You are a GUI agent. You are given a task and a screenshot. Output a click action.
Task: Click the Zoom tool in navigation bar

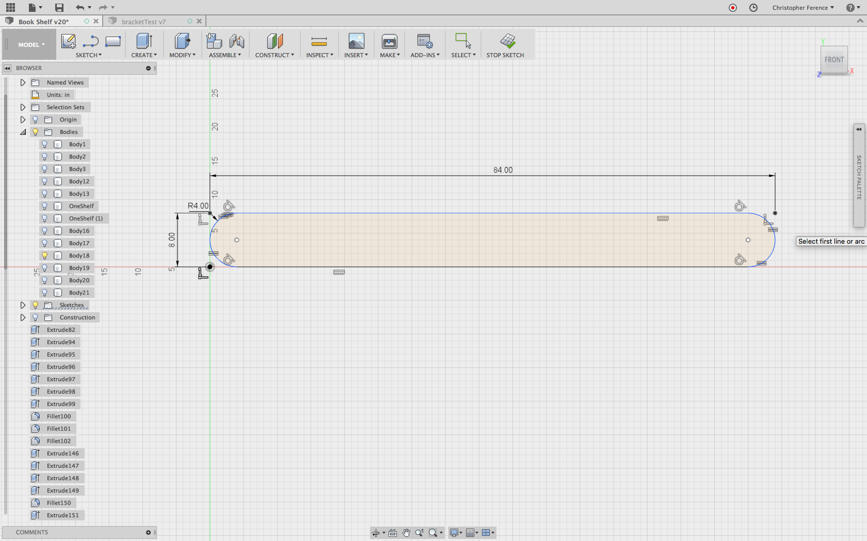[420, 533]
